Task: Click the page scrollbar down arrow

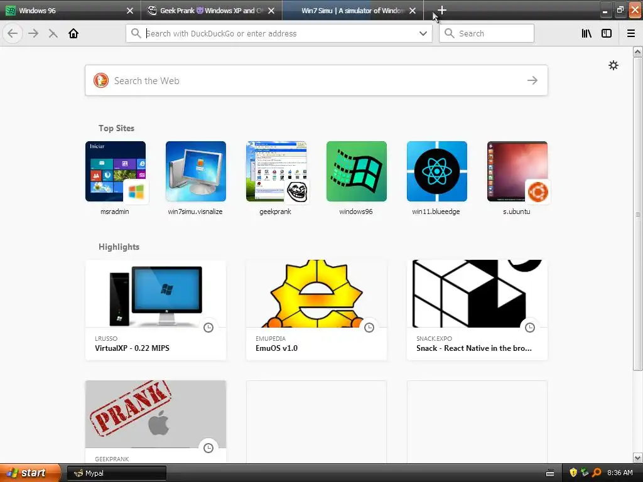Action: pyautogui.click(x=637, y=458)
